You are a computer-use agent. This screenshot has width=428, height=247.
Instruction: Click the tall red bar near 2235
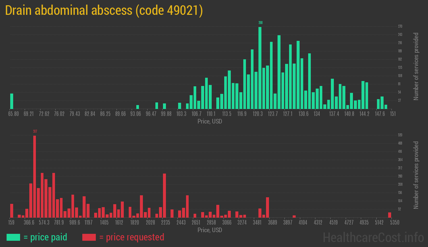coord(164,196)
